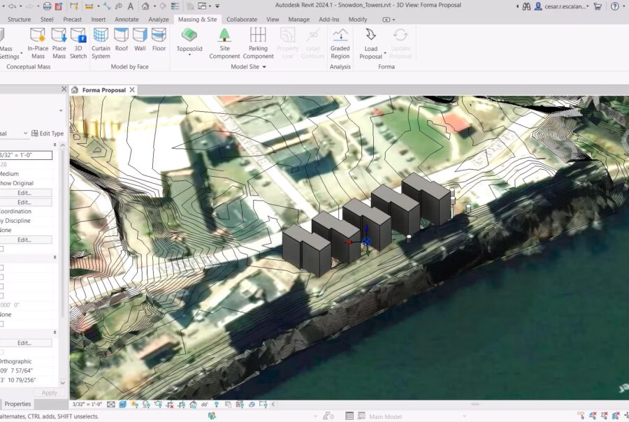Open the Collaborate ribbon tab

click(x=242, y=19)
